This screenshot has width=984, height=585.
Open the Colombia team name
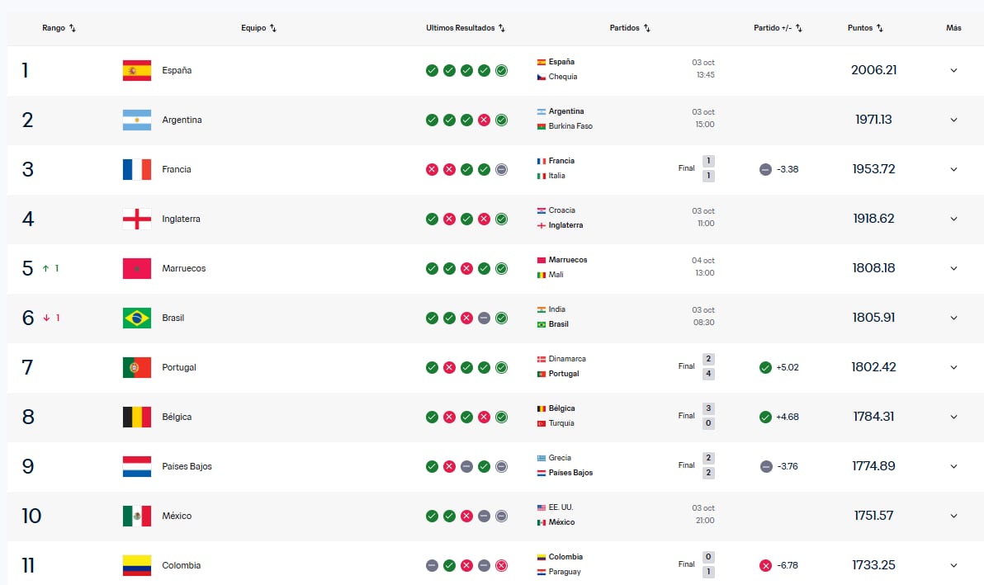click(182, 565)
